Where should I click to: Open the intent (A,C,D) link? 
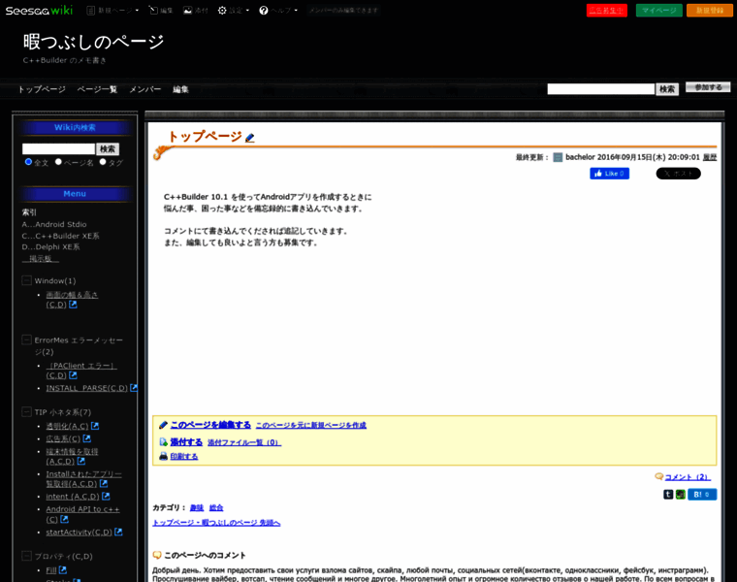pyautogui.click(x=73, y=497)
